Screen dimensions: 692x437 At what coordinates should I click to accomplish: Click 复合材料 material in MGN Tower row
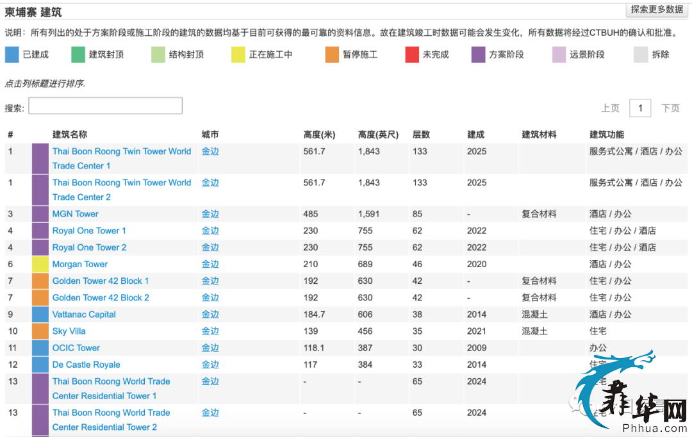(x=539, y=214)
